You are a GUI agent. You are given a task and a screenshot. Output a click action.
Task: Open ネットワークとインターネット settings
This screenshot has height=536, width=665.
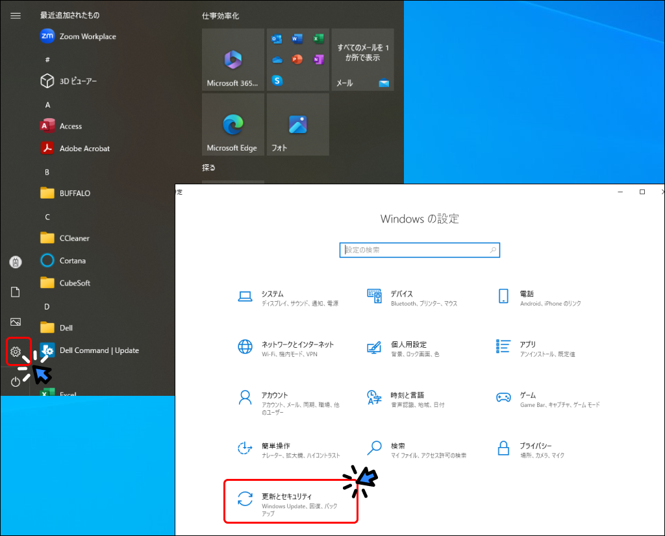286,348
